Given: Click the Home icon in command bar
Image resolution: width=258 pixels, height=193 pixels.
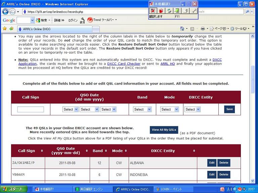Looking at the screenshot, I should pos(182,29).
